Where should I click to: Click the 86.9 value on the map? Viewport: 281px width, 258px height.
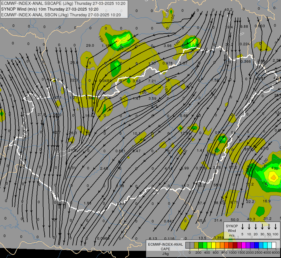click(x=248, y=149)
